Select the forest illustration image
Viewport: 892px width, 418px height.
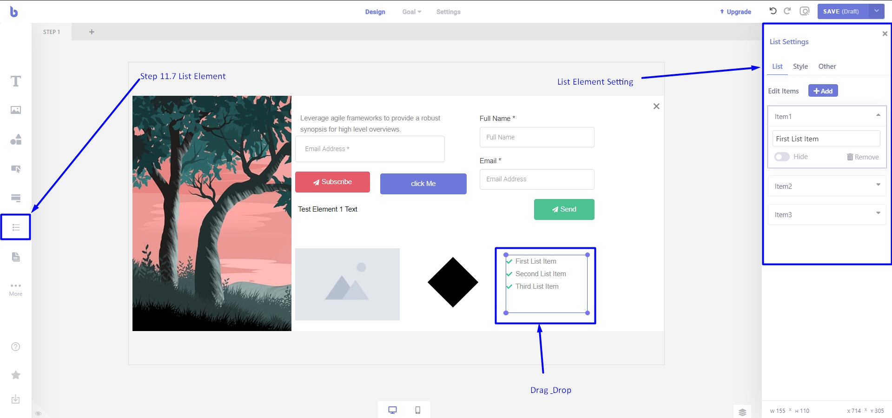click(212, 213)
